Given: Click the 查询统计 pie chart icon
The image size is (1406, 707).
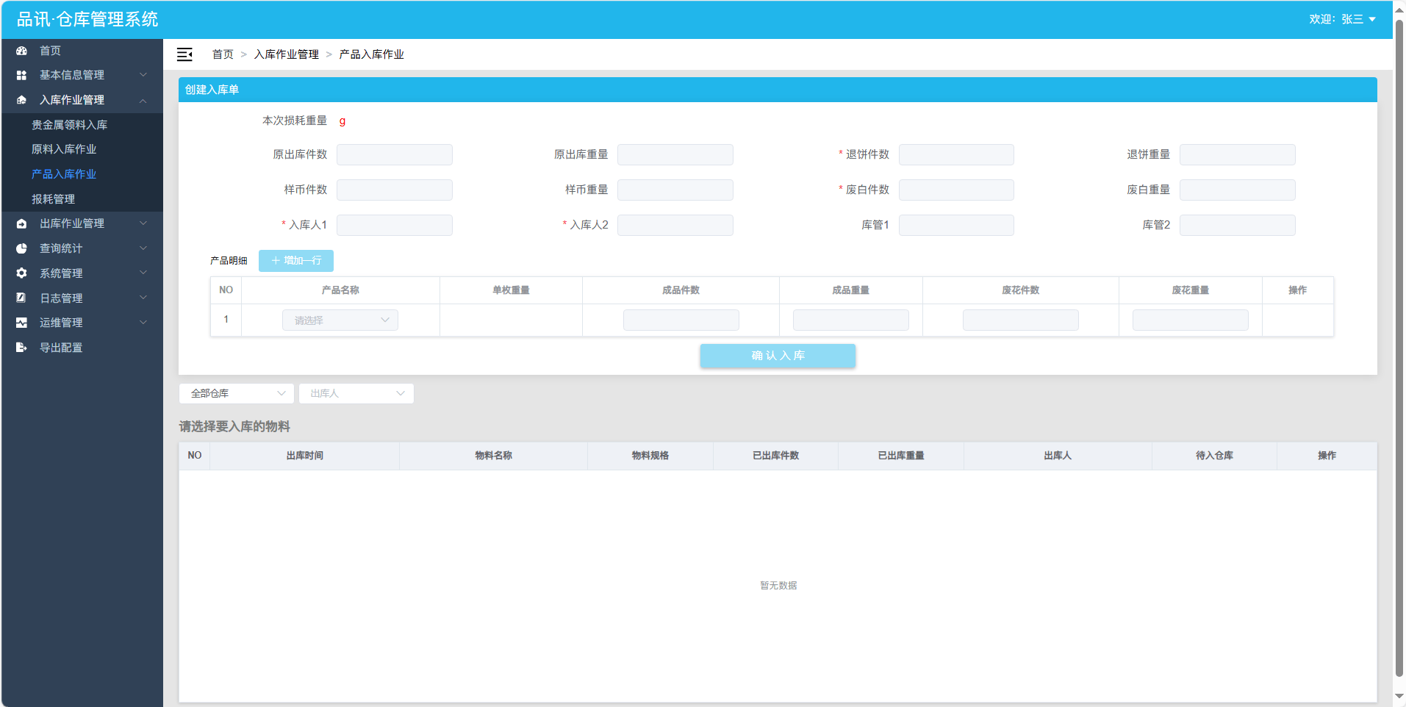Looking at the screenshot, I should (x=21, y=248).
